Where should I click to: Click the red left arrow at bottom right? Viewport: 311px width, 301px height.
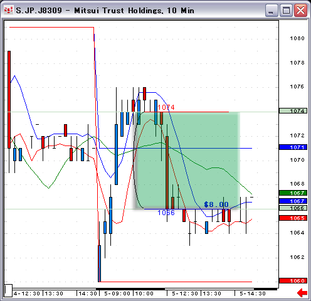[x=302, y=293]
